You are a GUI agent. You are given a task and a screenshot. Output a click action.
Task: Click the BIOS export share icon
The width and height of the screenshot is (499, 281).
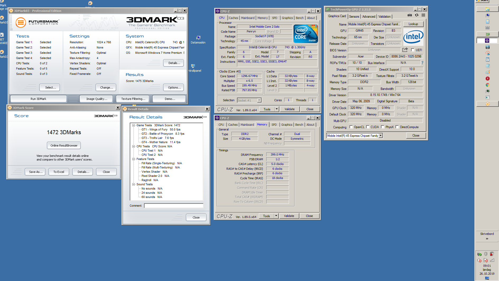click(405, 50)
